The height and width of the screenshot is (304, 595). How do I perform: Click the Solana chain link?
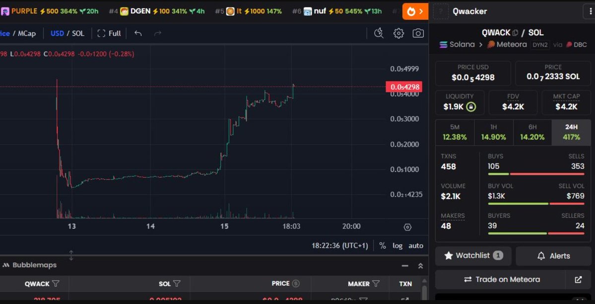tap(457, 45)
